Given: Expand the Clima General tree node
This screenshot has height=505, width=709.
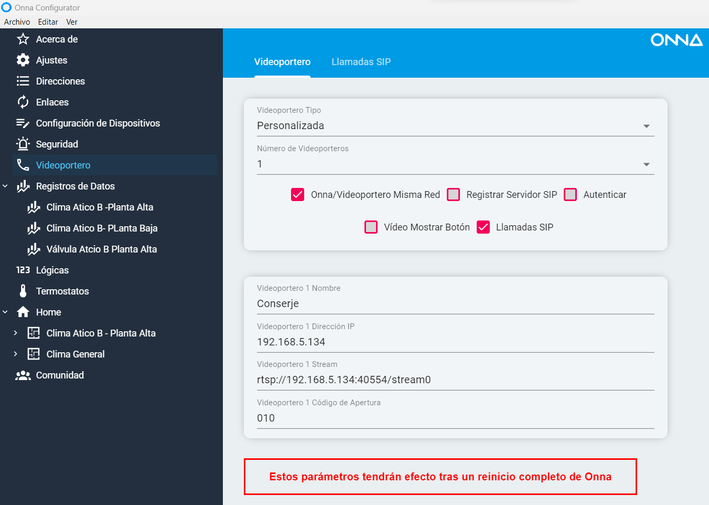Looking at the screenshot, I should (16, 354).
